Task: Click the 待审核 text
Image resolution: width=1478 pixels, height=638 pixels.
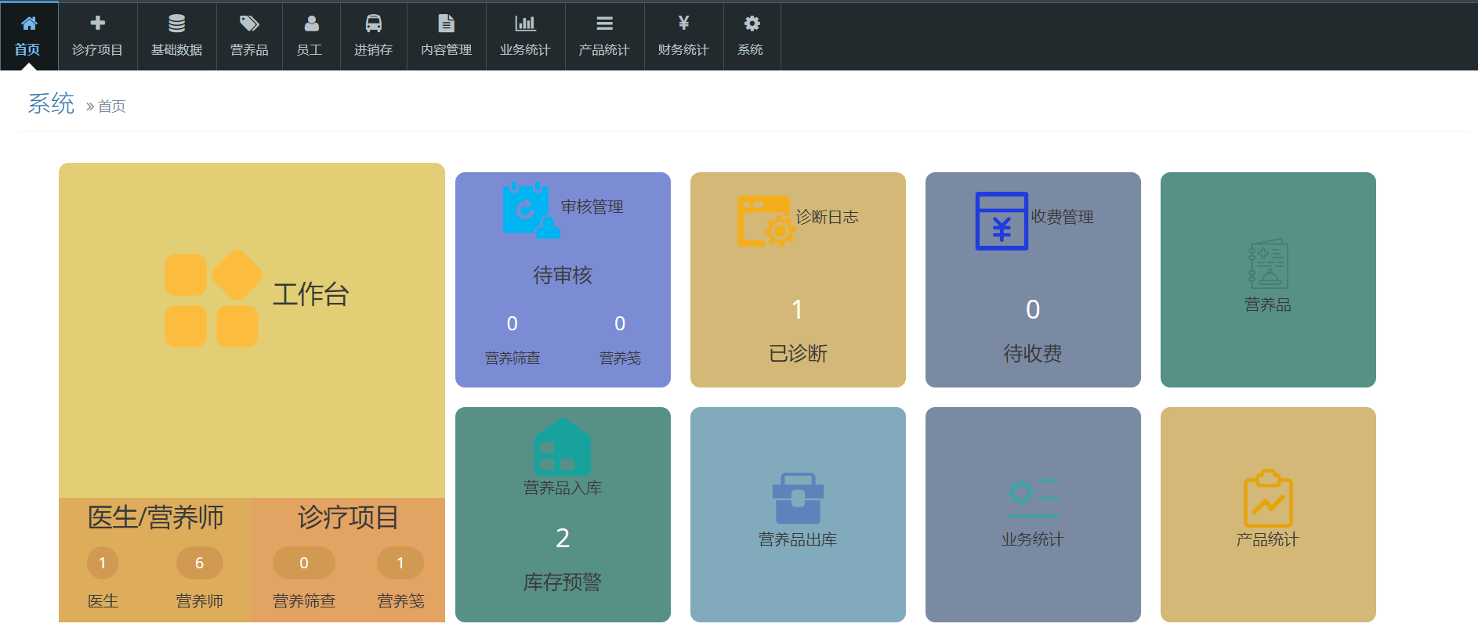Action: 563,276
